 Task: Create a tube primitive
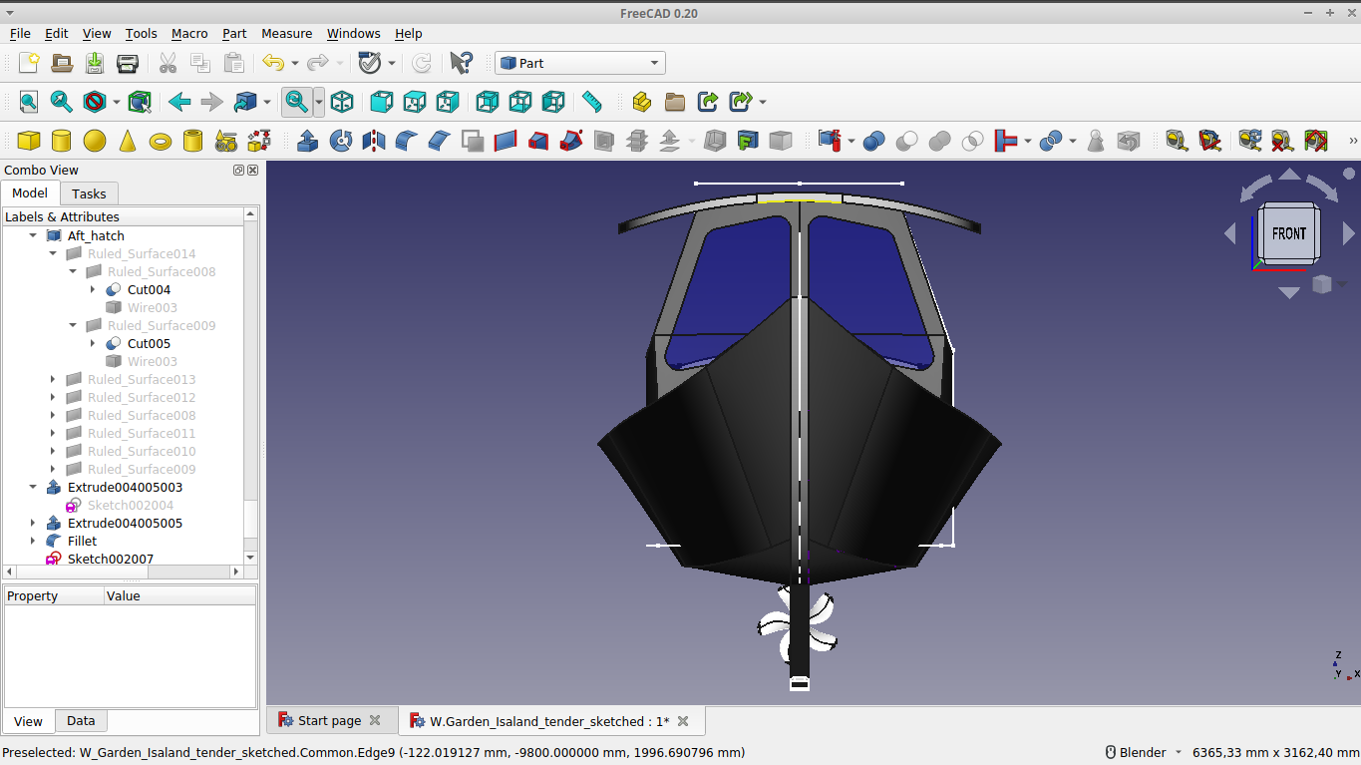pyautogui.click(x=193, y=141)
